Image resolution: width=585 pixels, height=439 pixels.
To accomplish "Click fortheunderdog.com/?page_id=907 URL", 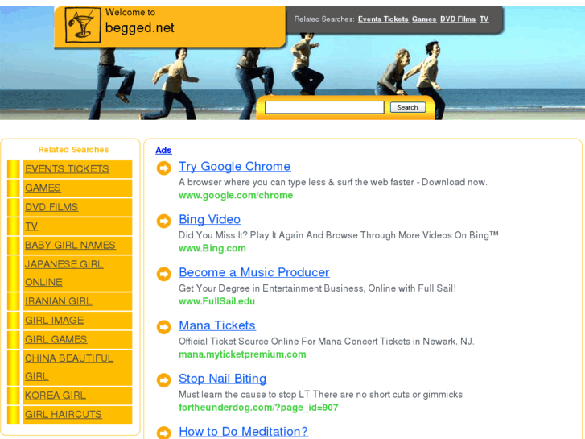I will pyautogui.click(x=258, y=408).
